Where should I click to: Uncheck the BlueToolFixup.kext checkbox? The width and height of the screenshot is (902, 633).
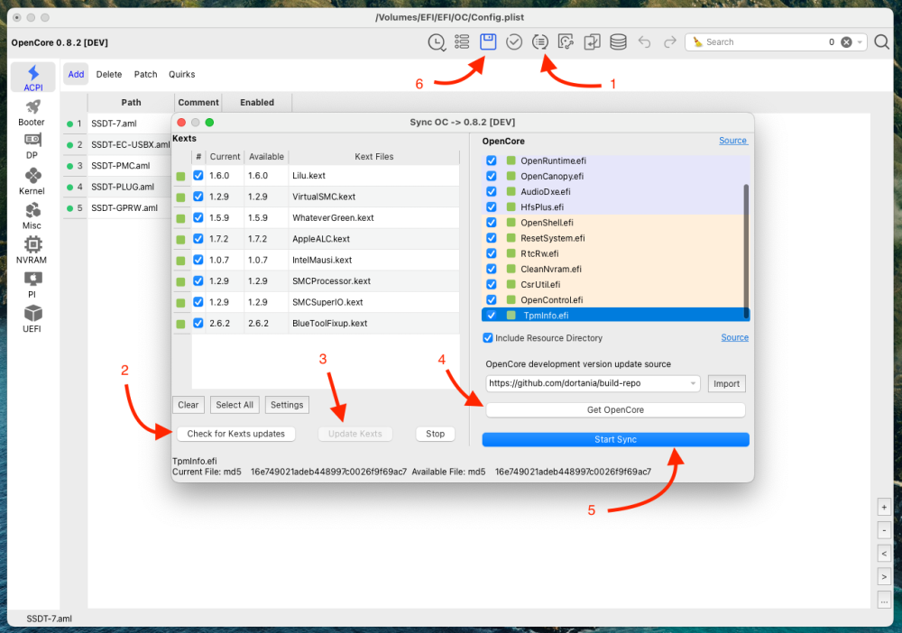pyautogui.click(x=198, y=323)
